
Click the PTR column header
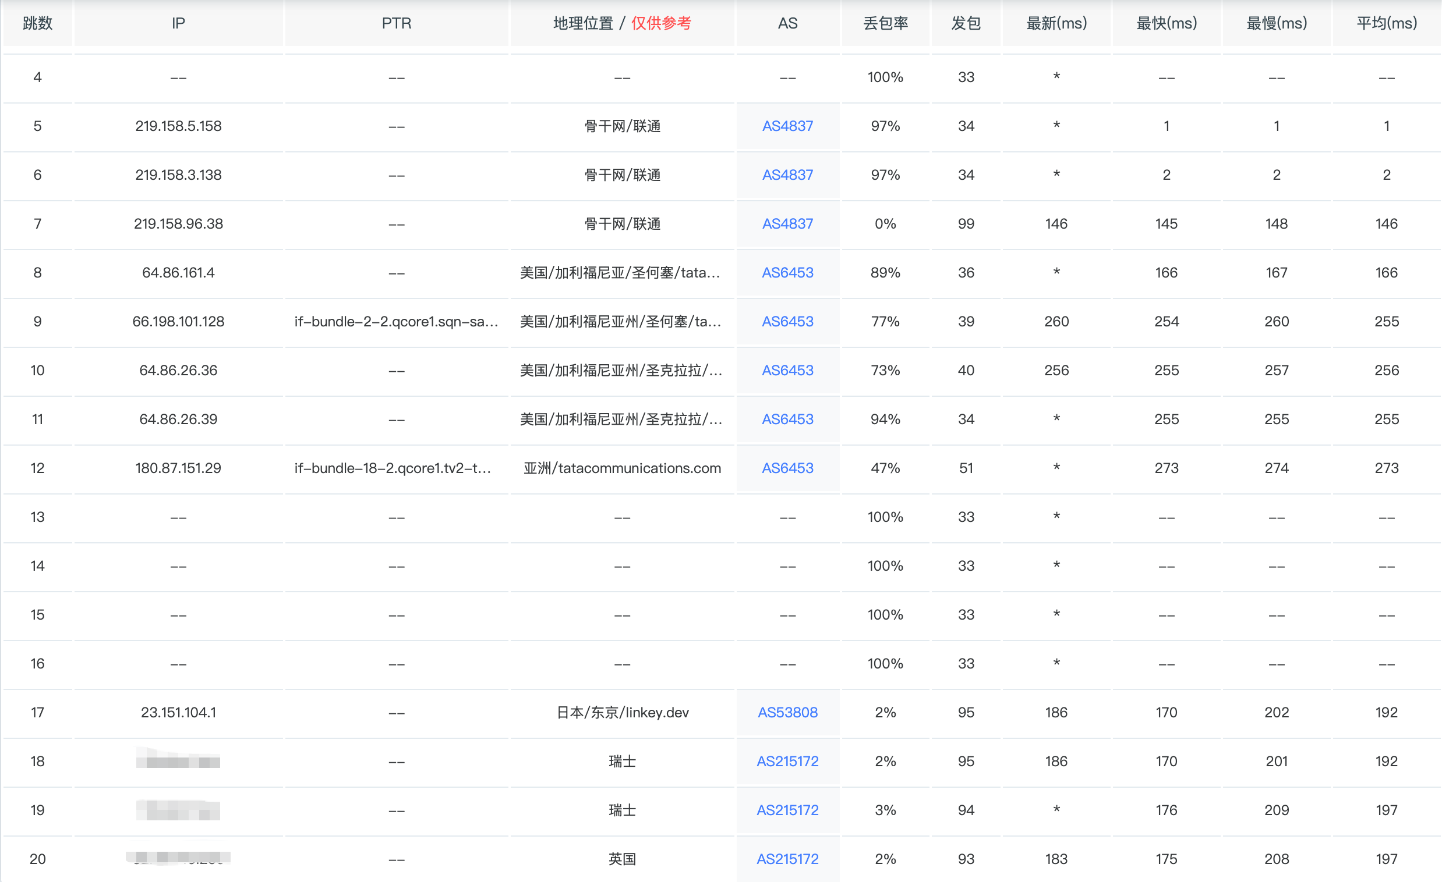[396, 23]
